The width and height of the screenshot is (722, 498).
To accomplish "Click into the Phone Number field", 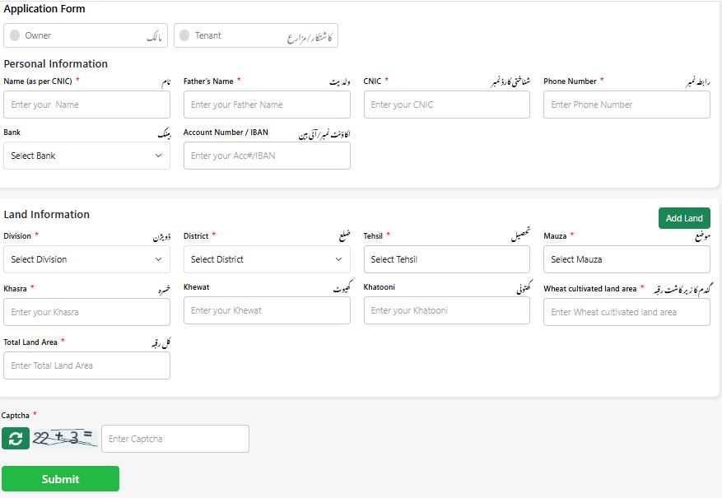I will pyautogui.click(x=627, y=105).
